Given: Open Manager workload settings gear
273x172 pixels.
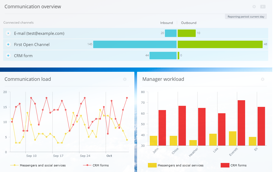Looking at the screenshot, I should click(x=263, y=79).
